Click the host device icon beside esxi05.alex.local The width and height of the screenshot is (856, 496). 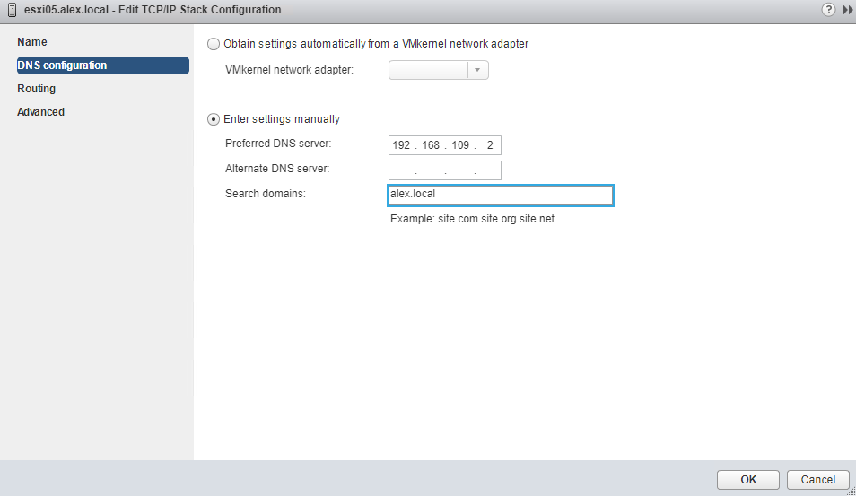coord(12,10)
